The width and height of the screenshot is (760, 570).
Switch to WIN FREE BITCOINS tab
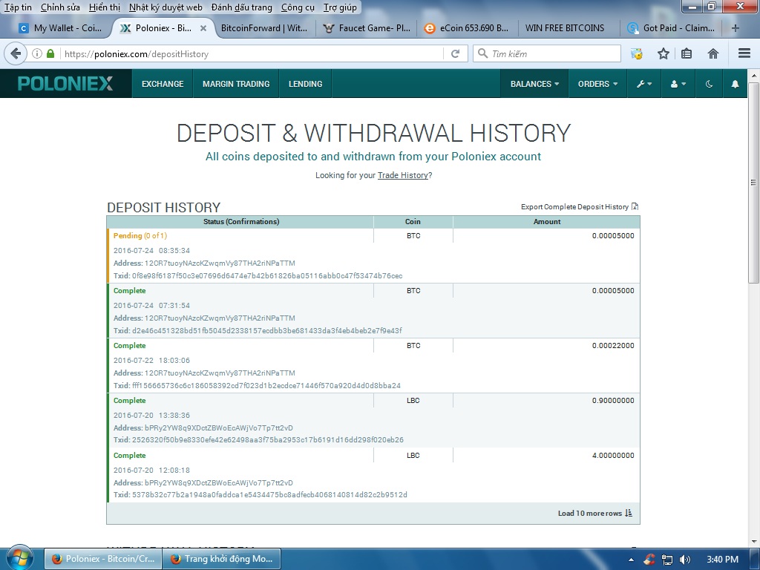pos(565,28)
